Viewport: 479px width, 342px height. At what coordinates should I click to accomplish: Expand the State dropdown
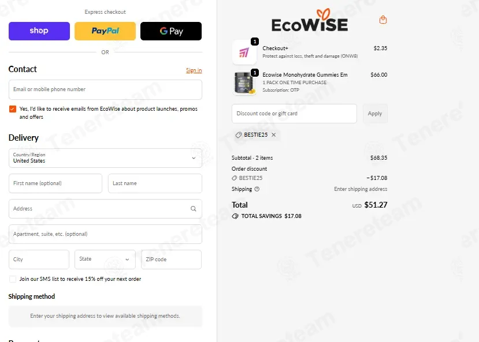pos(105,260)
